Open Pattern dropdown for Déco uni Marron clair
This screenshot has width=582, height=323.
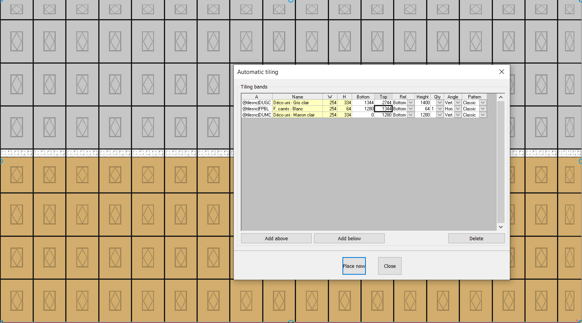[483, 115]
